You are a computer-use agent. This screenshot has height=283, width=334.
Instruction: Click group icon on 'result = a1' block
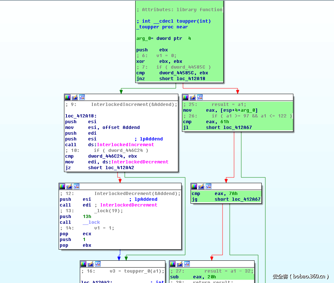coord(200,97)
